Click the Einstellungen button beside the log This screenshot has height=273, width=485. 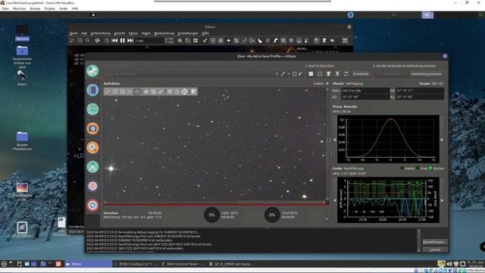click(x=434, y=242)
